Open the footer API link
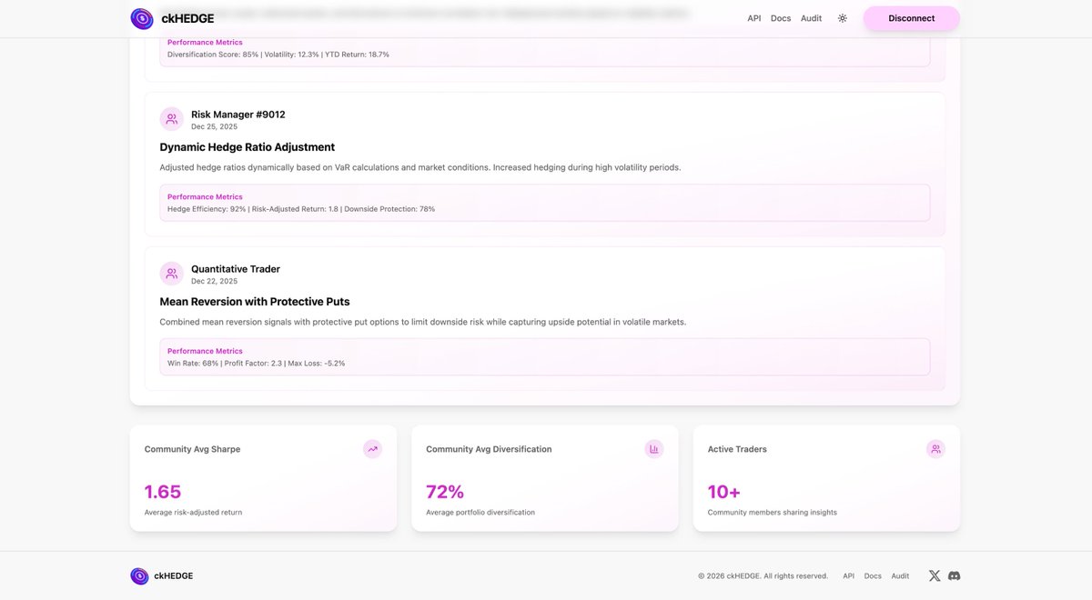Viewport: 1092px width, 600px height. click(x=848, y=575)
